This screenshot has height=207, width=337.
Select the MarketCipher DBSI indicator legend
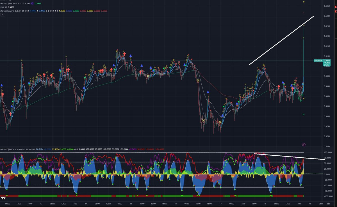pos(15,3)
